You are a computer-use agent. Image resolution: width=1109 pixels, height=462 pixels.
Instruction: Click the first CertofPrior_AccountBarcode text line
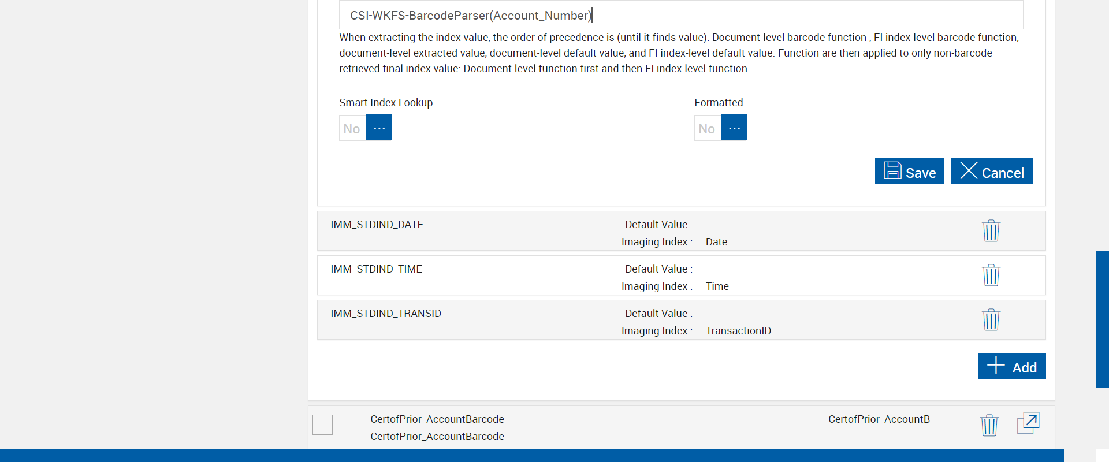(437, 419)
